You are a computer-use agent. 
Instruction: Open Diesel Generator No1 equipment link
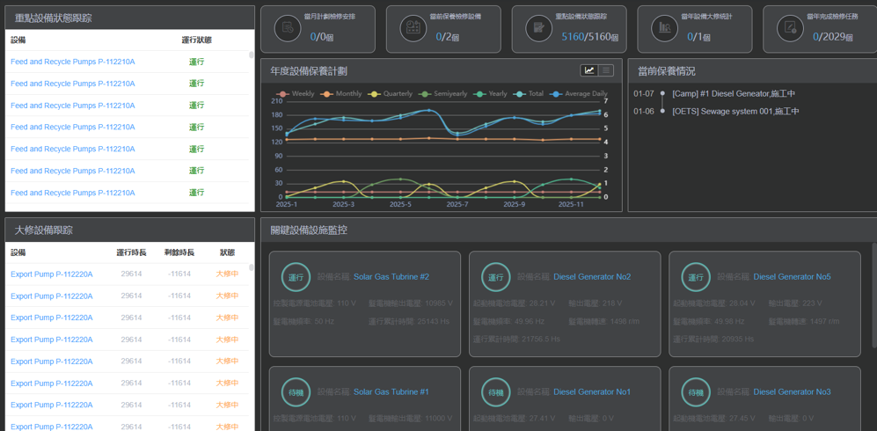pyautogui.click(x=592, y=392)
